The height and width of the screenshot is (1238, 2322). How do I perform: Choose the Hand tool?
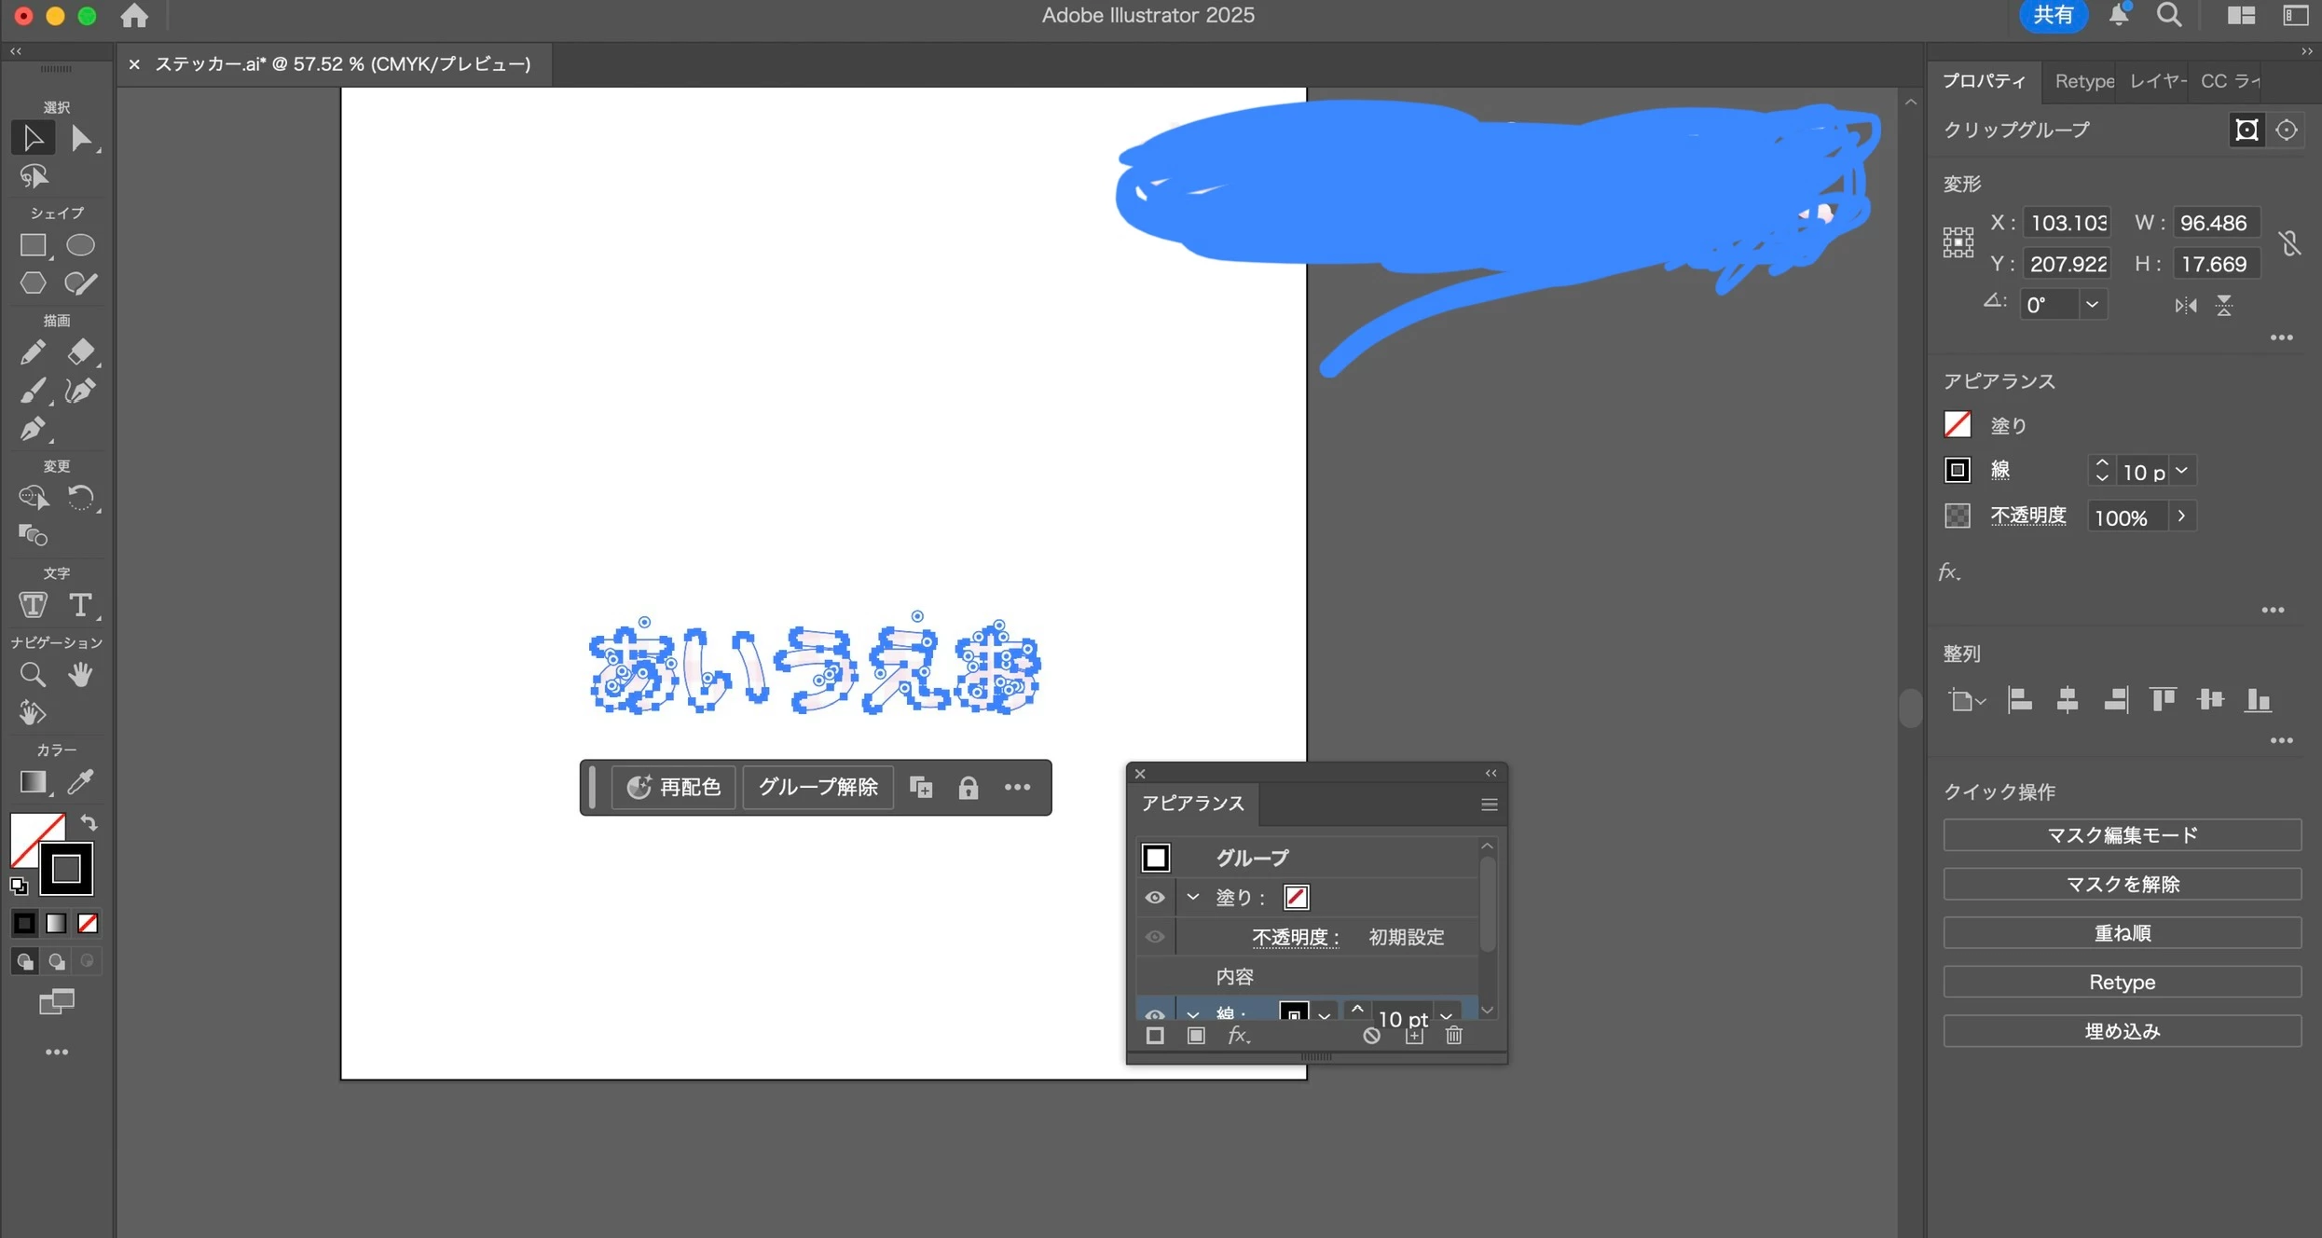click(81, 674)
